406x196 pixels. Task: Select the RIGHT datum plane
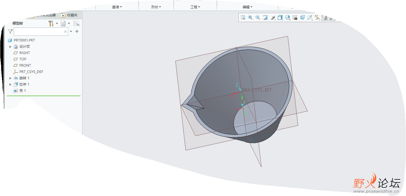(x=25, y=53)
